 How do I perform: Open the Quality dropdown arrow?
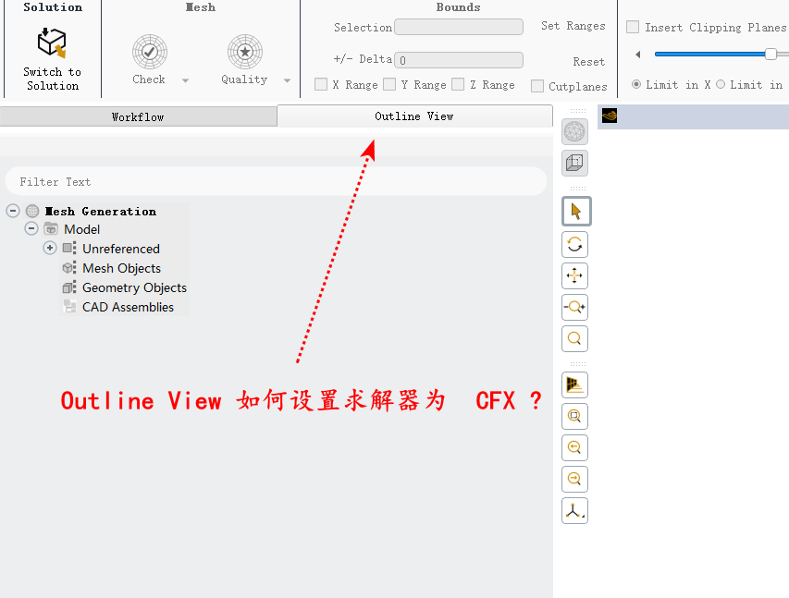click(287, 80)
